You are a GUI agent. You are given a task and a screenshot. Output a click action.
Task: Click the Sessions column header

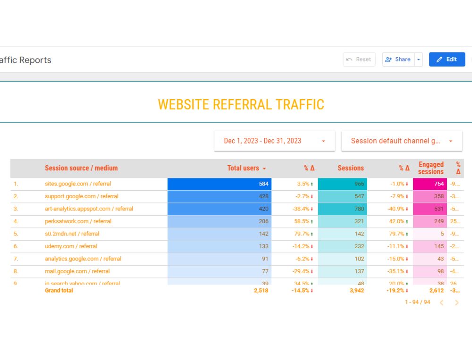tap(351, 168)
